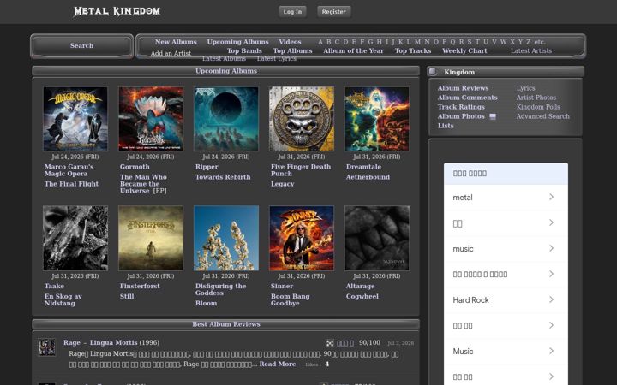Open Taake album cover thumbnail
The width and height of the screenshot is (617, 385).
click(75, 238)
